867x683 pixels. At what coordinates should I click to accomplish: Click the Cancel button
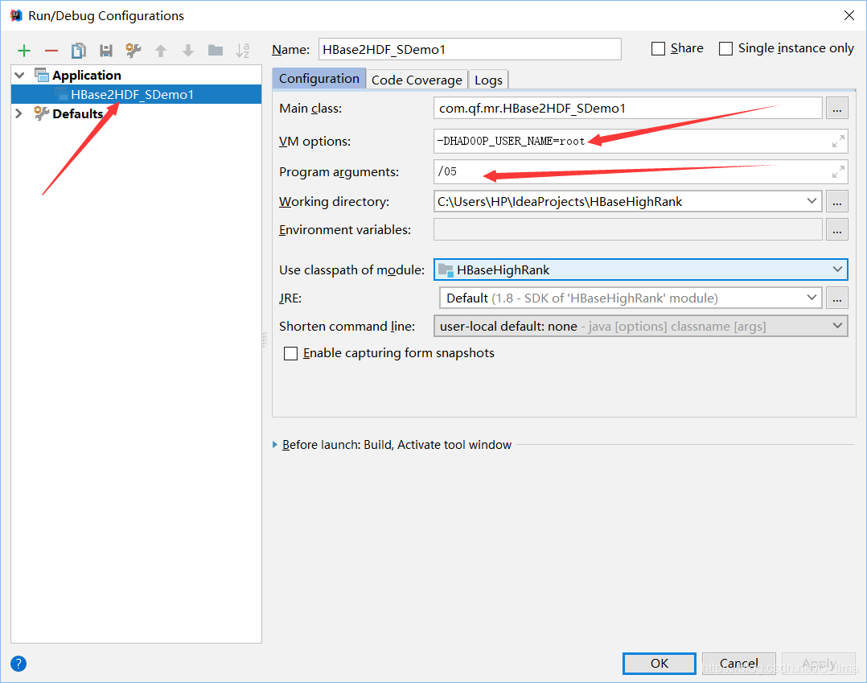[x=738, y=663]
